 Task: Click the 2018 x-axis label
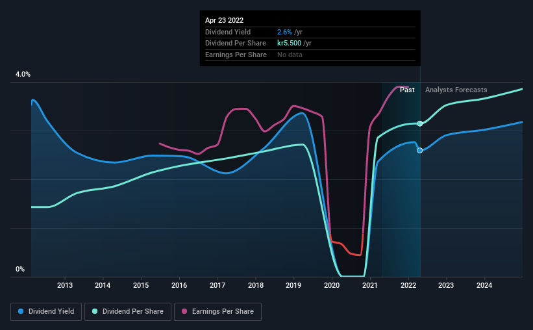pos(256,285)
